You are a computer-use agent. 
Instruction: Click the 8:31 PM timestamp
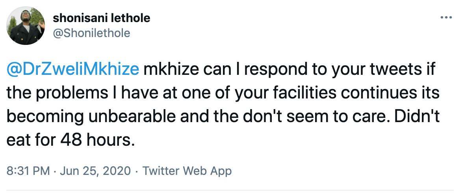coord(28,171)
